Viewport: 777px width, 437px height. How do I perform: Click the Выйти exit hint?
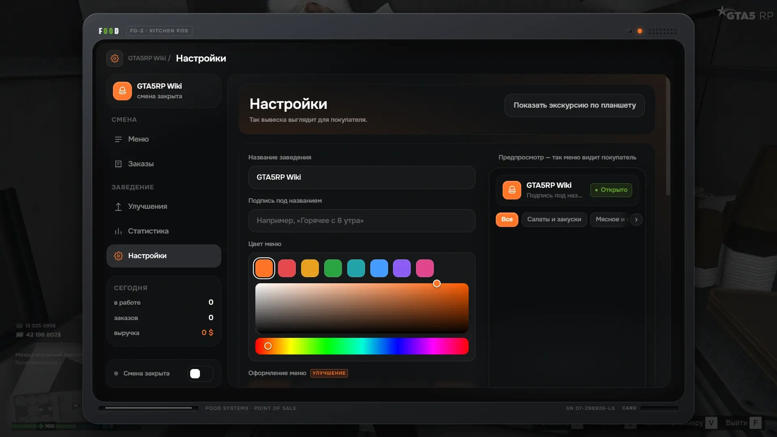(743, 423)
